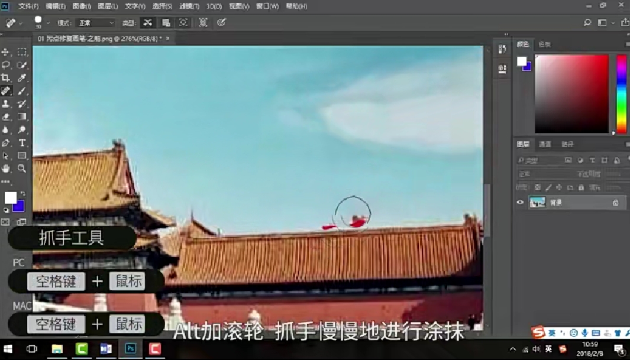The width and height of the screenshot is (630, 360).
Task: Open File Explorer from the taskbar
Action: click(x=57, y=349)
